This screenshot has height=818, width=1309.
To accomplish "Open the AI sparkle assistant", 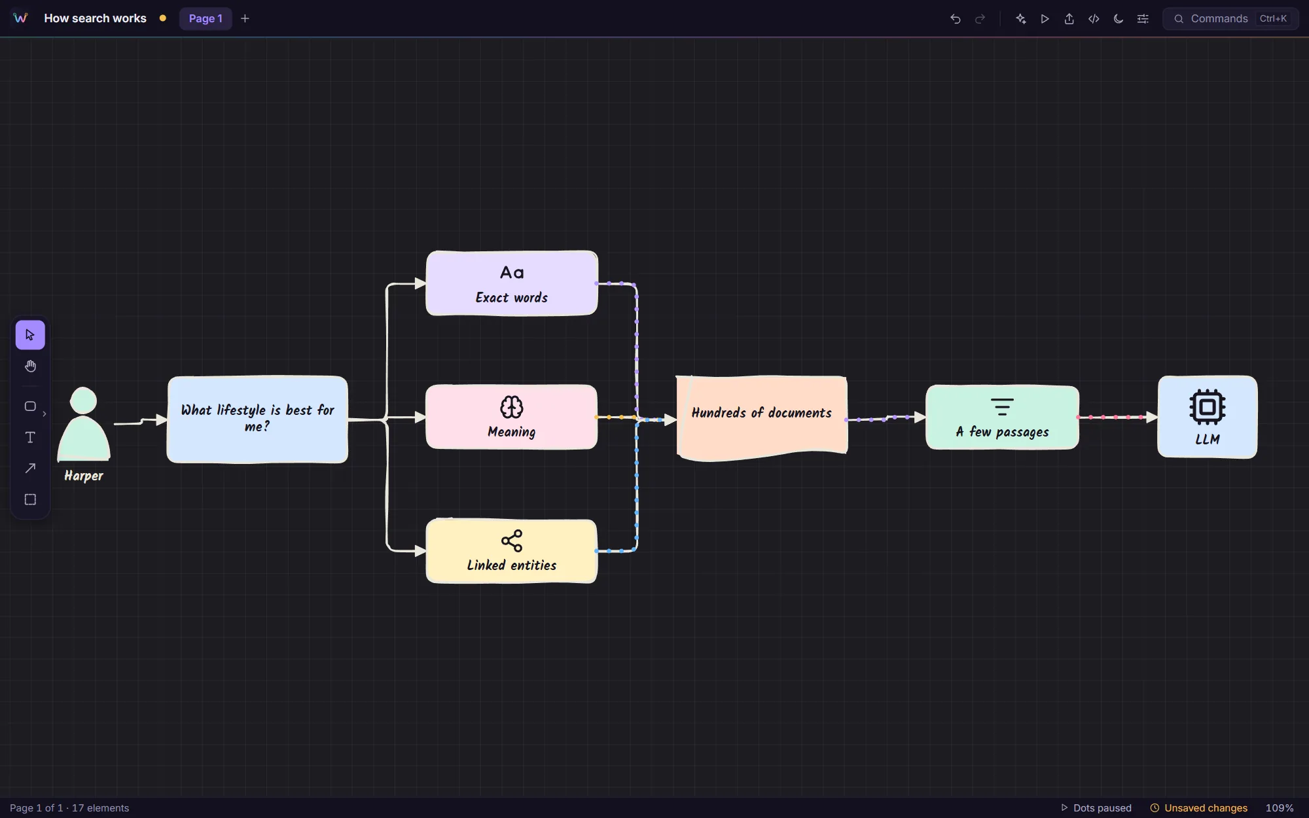I will pyautogui.click(x=1020, y=19).
